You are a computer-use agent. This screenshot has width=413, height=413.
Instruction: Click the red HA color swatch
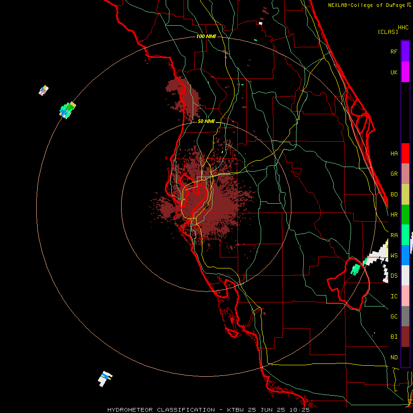click(x=405, y=153)
